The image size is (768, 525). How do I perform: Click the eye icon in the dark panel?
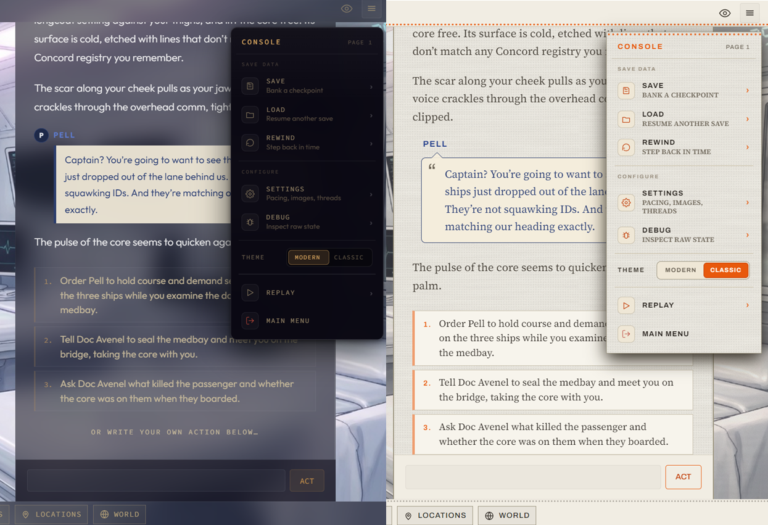tap(347, 9)
